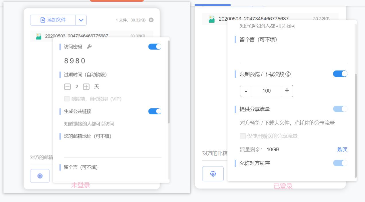365x202 pixels.
Task: Check the 到期前自动续期 VIP option
Action: tap(67, 98)
